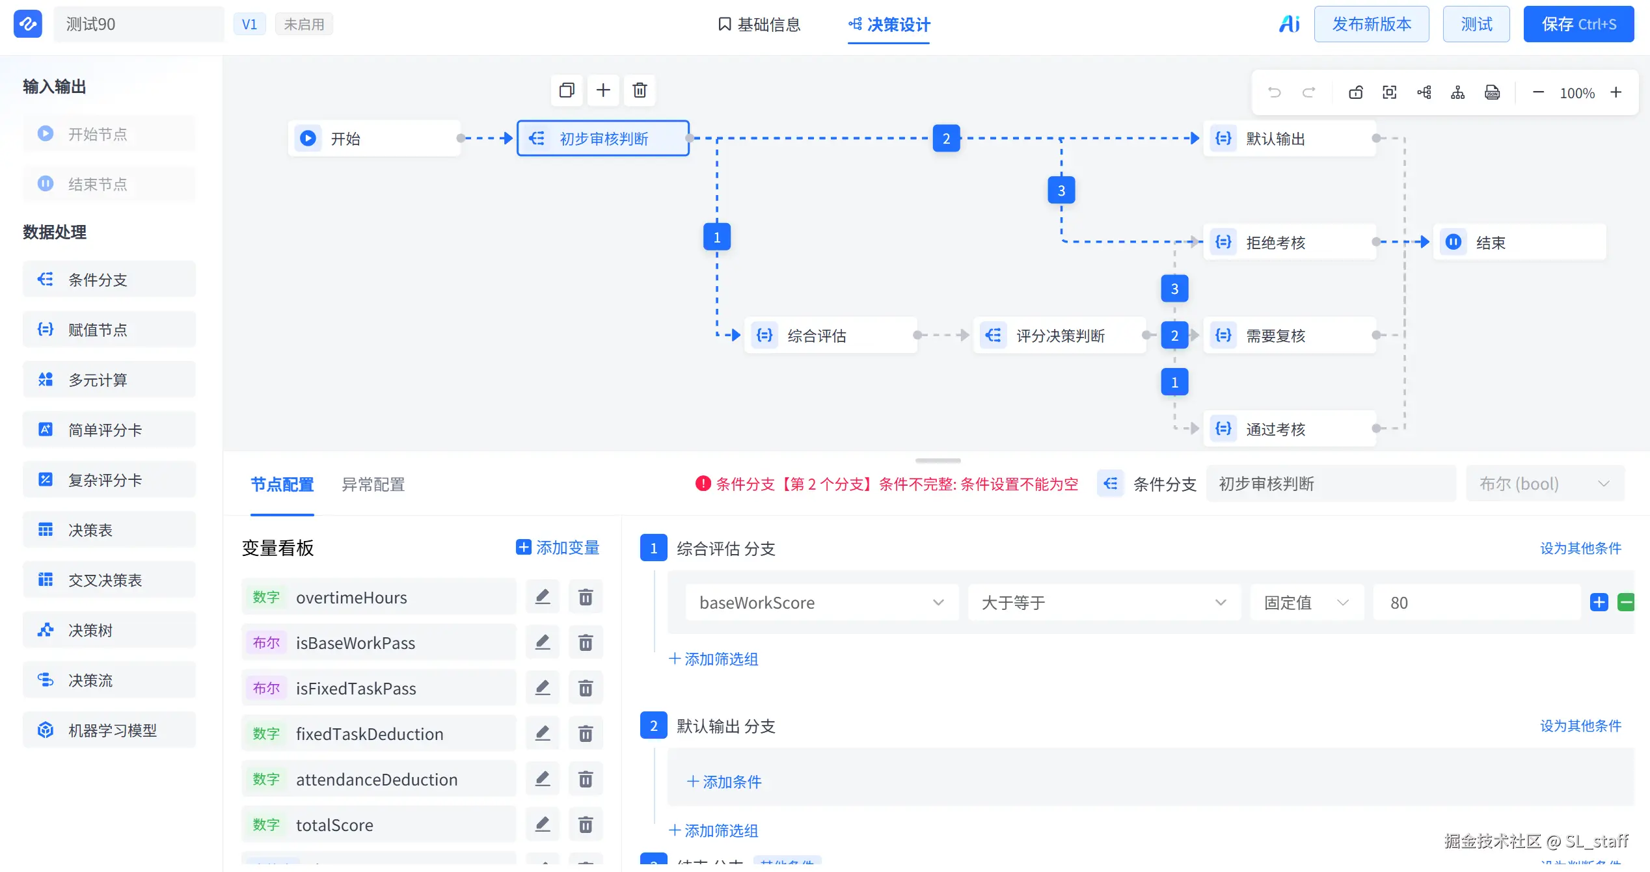Click the fit-to-screen icon in toolbar
The image size is (1650, 872).
[x=1389, y=92]
